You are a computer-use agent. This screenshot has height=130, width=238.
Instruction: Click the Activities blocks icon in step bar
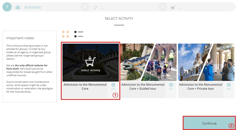(18, 7)
